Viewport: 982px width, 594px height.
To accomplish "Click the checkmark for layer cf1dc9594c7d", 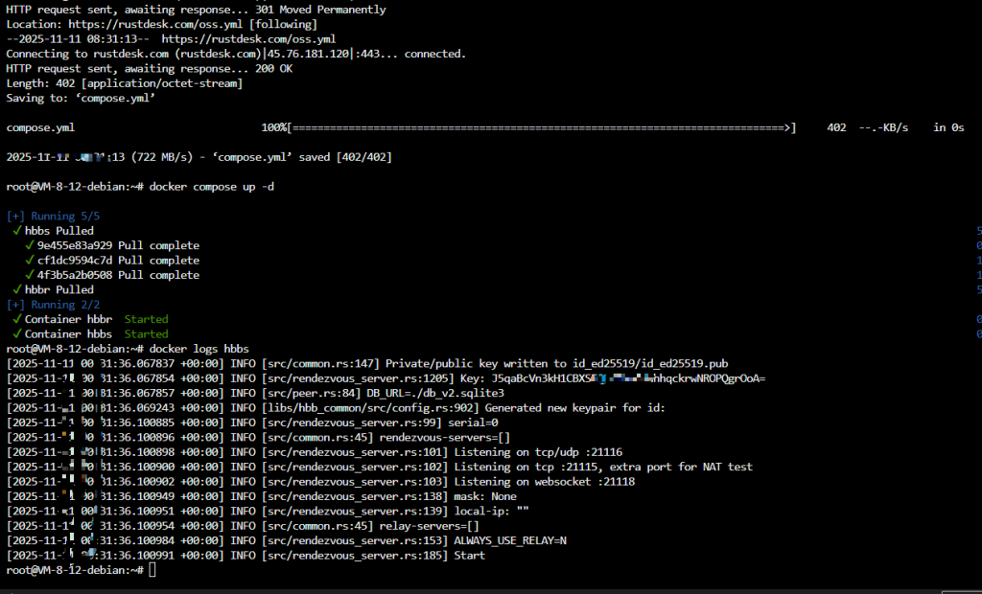I will coord(30,260).
